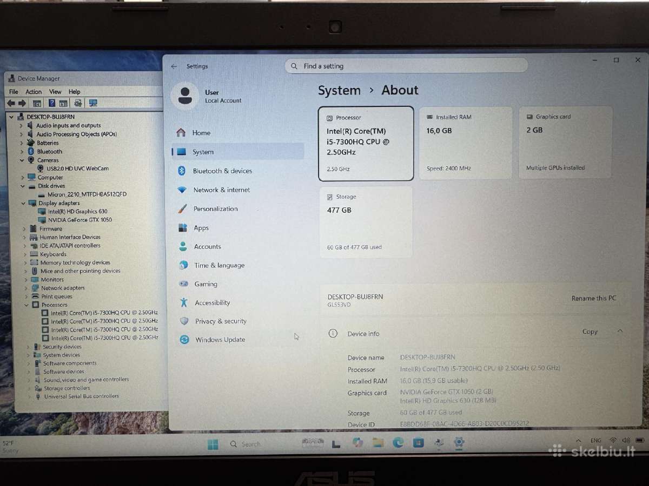Open File Explorer from the taskbar
The height and width of the screenshot is (486, 649).
tap(378, 443)
